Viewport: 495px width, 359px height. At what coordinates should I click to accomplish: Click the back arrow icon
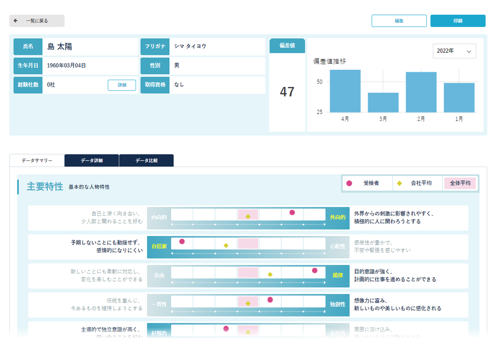pyautogui.click(x=16, y=21)
